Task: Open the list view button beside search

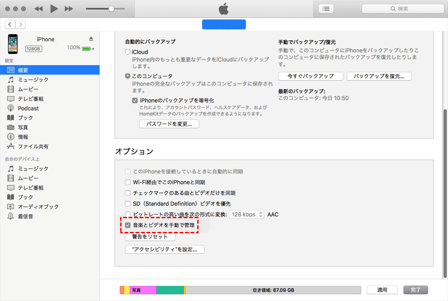Action: coord(326,9)
